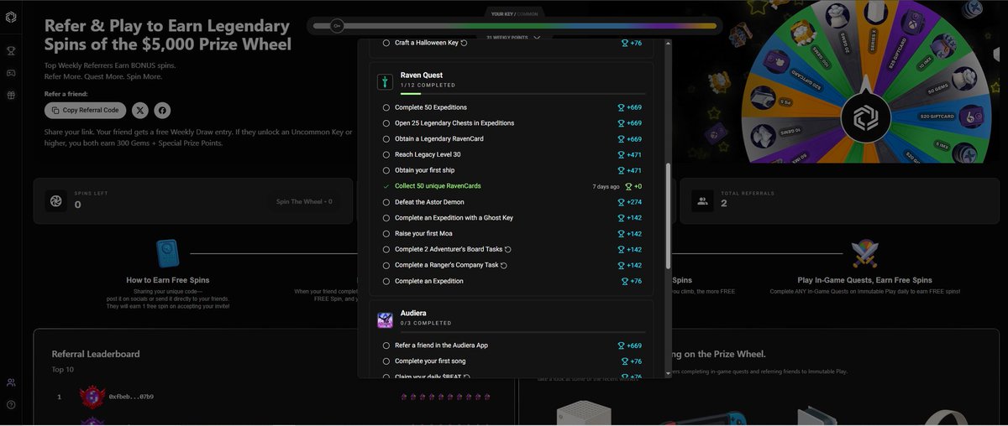Click 'Play In-Game Quests, Earn Free Spins' heading

[x=864, y=280]
